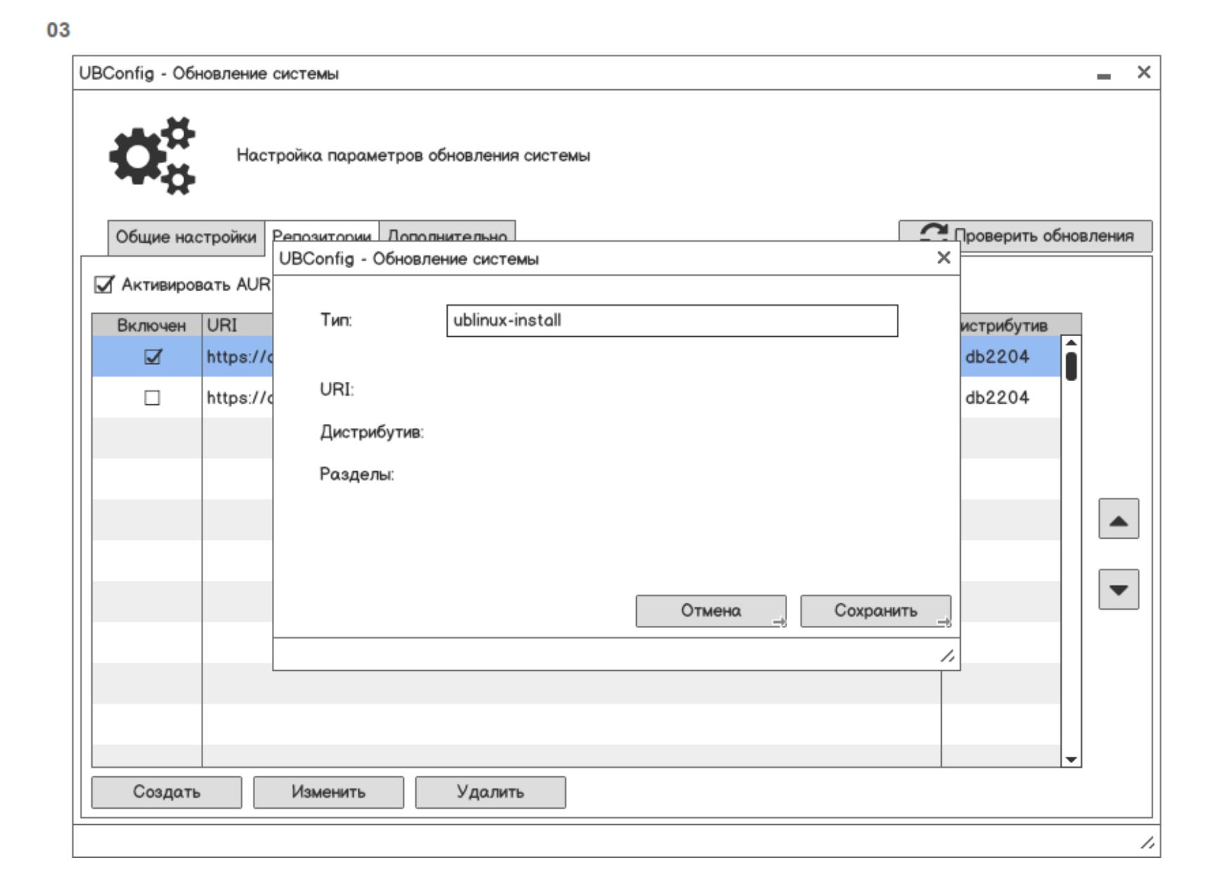Toggle the Активировать AUR checkbox
Screen dimensions: 1232x872
click(x=103, y=285)
